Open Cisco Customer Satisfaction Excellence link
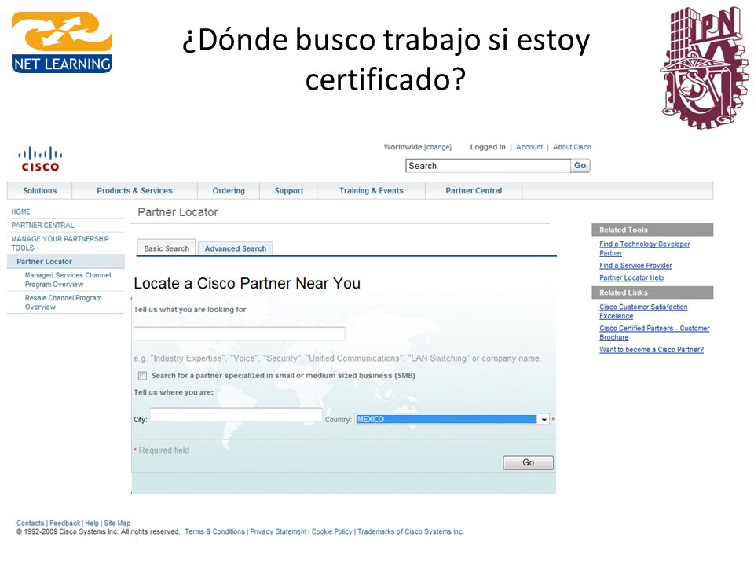This screenshot has width=754, height=566. pos(643,311)
